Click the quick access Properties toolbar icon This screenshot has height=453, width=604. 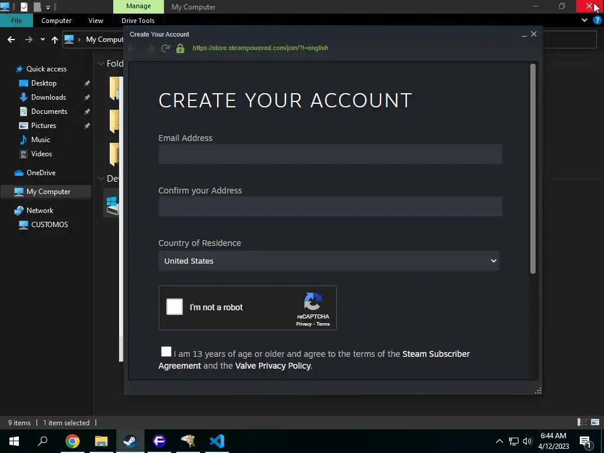24,6
